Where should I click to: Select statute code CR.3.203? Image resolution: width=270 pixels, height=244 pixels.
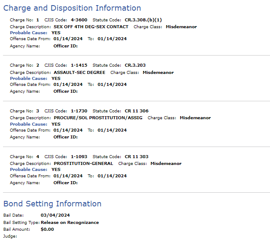(135, 65)
